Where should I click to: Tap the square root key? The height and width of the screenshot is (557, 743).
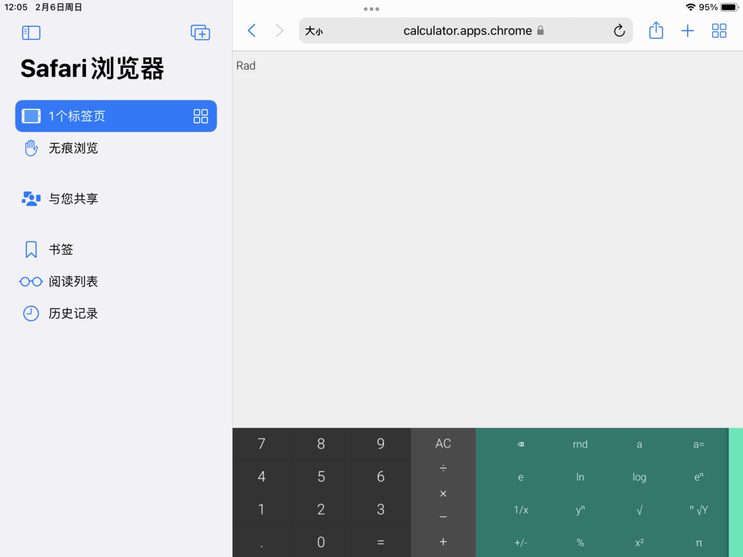[640, 510]
